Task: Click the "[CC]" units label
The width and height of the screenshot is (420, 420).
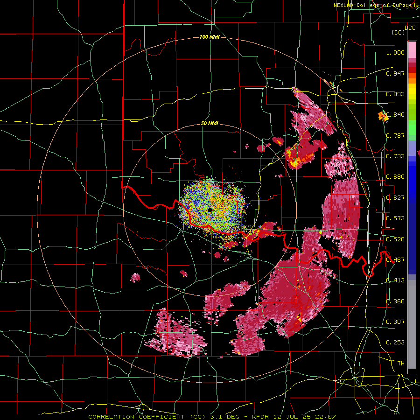Action: (399, 32)
